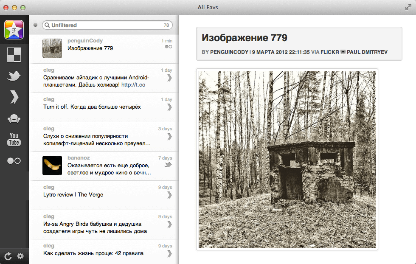
Task: Click chevron icon on 'Слухи о снижении' row
Action: pos(169,136)
